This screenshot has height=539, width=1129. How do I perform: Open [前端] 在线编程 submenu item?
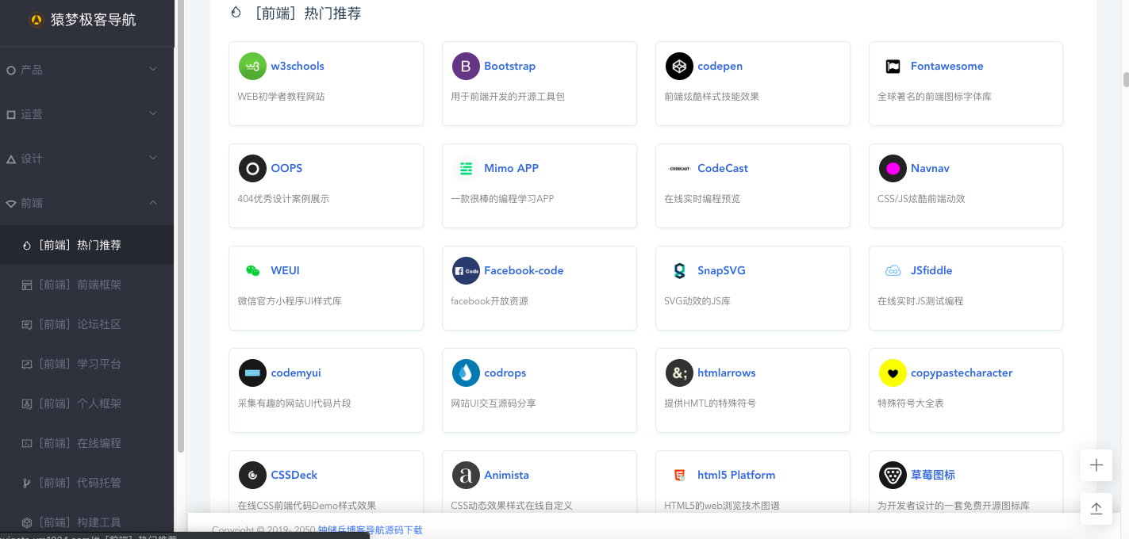point(87,443)
